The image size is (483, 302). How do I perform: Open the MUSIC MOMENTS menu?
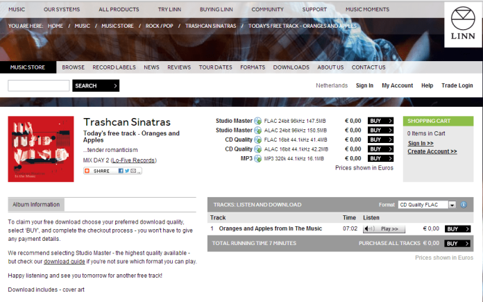coord(367,10)
